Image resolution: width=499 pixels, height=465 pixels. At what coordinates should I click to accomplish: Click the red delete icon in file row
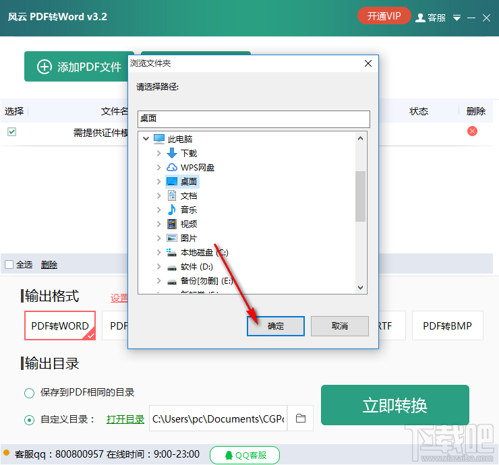472,131
